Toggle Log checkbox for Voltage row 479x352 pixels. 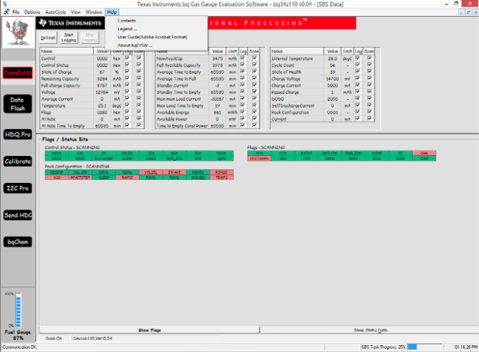127,91
